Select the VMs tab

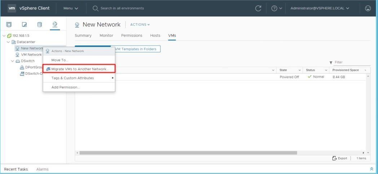pyautogui.click(x=172, y=36)
